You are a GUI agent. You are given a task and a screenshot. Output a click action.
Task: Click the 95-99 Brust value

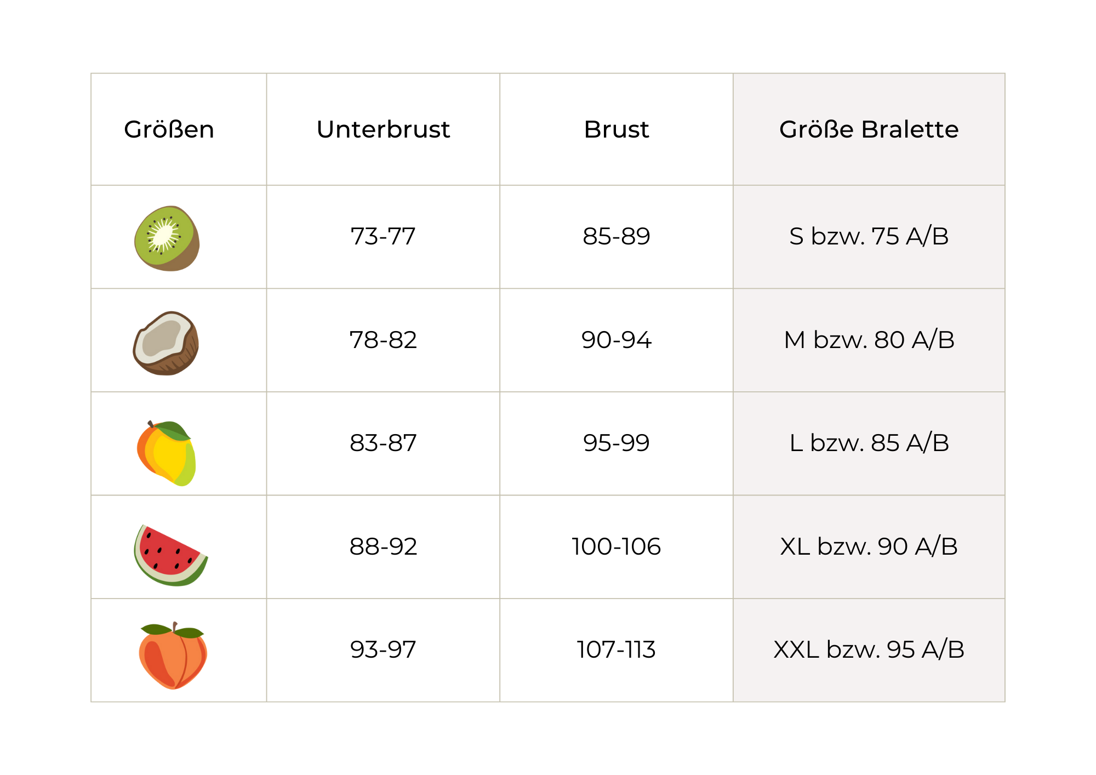coord(616,443)
